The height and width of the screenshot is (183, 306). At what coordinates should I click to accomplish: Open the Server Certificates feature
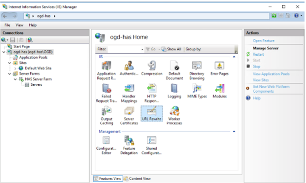pos(129,115)
